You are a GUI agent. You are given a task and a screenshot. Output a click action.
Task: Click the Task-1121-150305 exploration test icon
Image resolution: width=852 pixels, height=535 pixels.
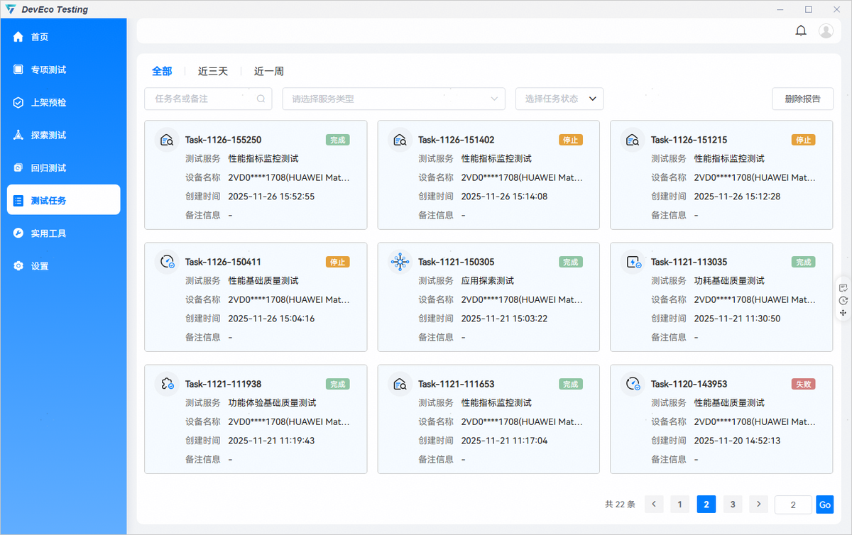(x=400, y=262)
